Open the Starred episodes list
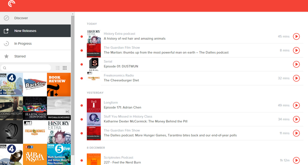308x165 pixels. coord(20,56)
